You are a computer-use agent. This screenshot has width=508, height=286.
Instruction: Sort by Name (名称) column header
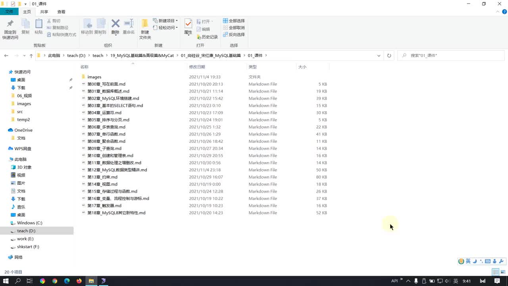[84, 67]
